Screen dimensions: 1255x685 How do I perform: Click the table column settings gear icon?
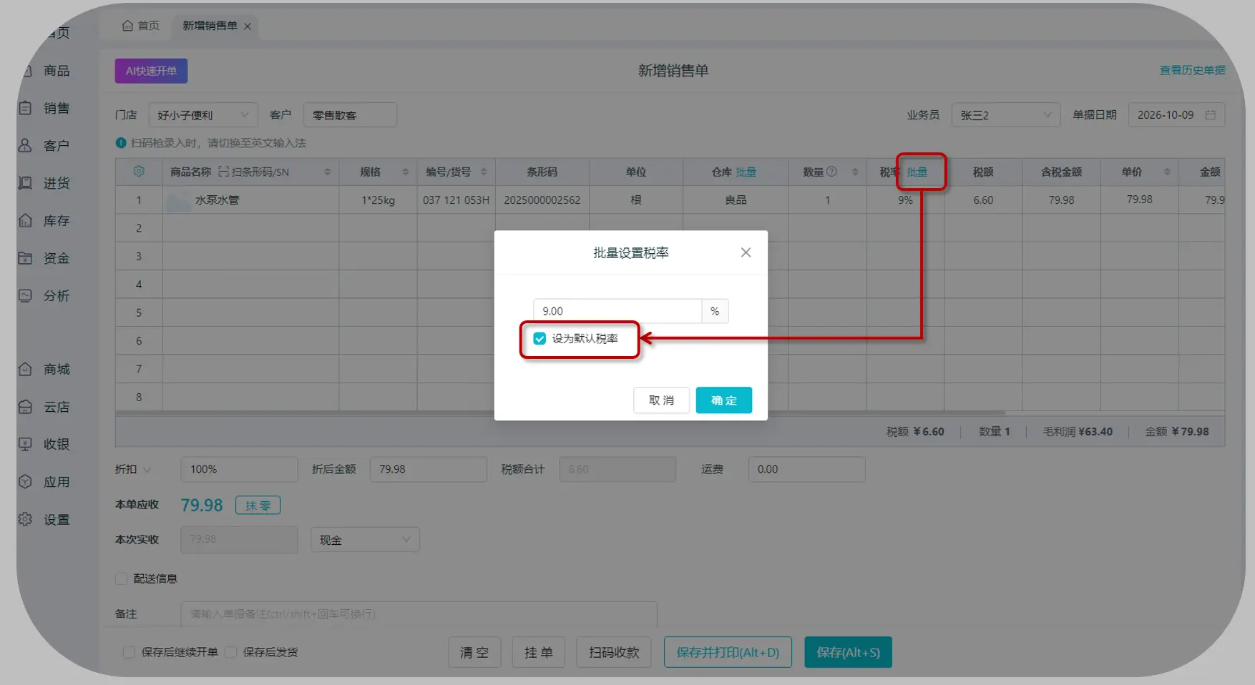point(139,172)
